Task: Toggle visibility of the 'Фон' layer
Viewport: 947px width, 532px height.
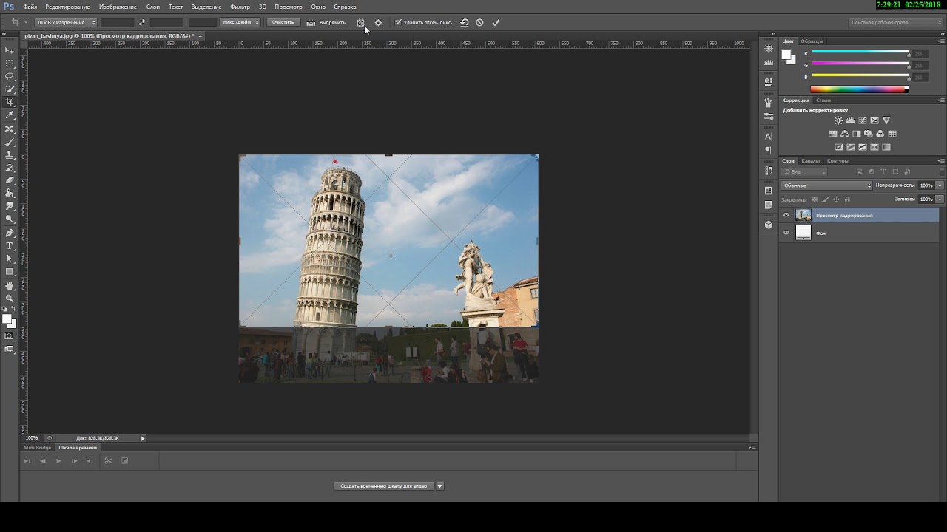Action: point(786,233)
